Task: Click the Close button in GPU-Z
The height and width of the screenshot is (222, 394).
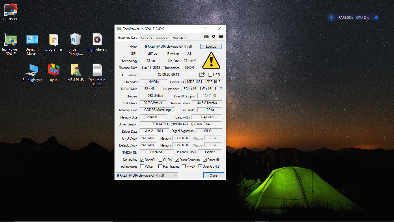Action: coord(213,175)
